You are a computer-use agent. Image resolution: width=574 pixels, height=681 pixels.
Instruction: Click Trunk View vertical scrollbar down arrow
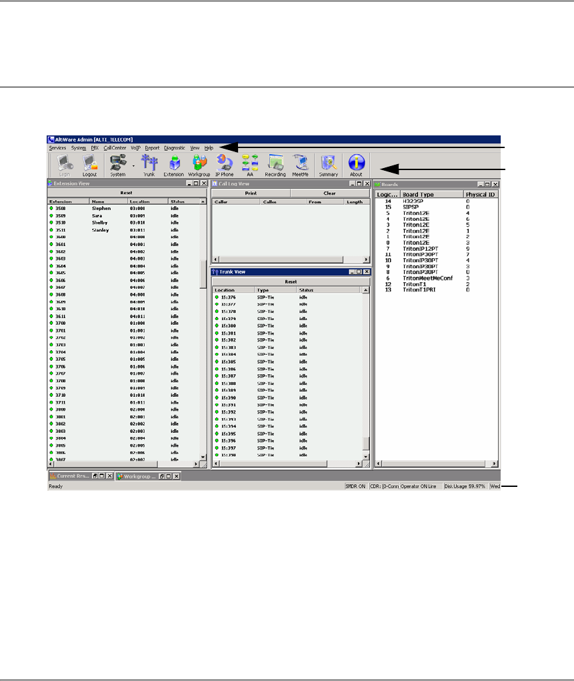point(365,457)
